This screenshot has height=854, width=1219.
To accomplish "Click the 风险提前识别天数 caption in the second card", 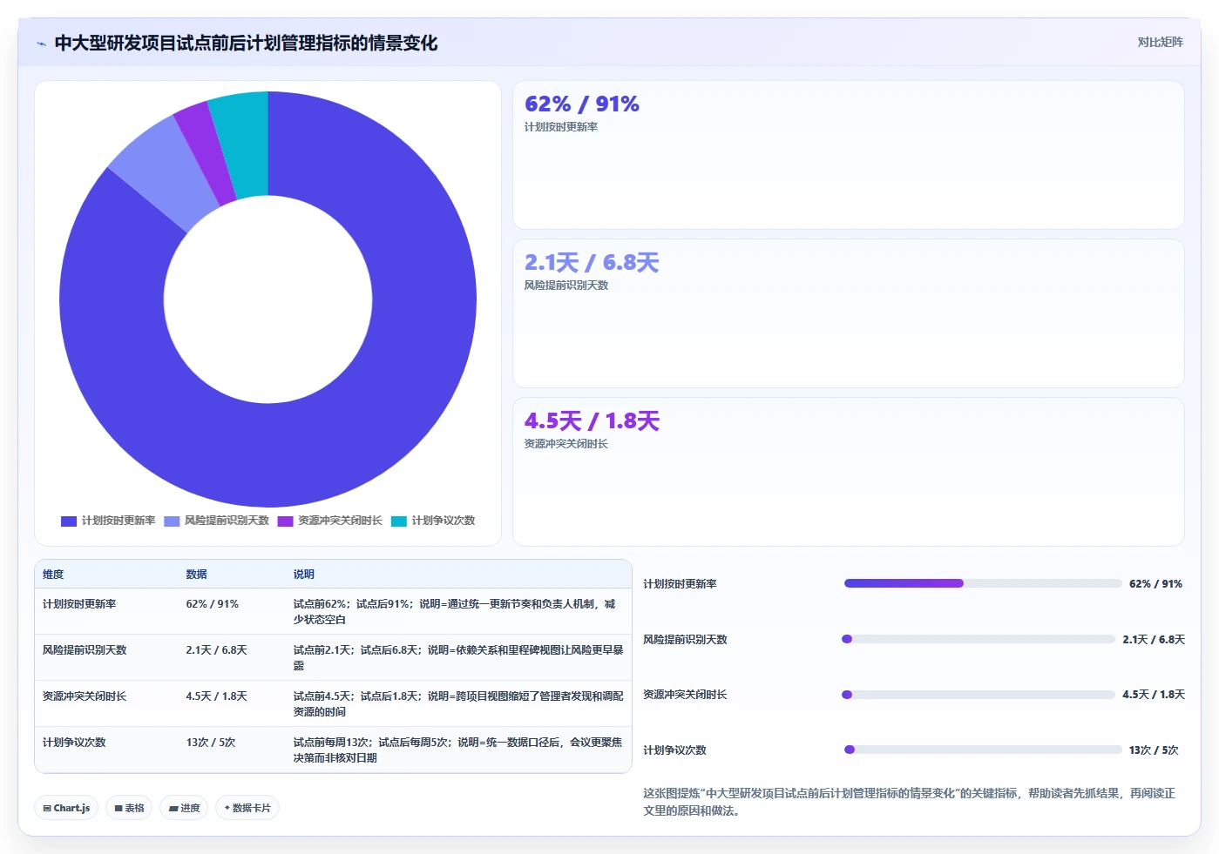I will coord(566,286).
